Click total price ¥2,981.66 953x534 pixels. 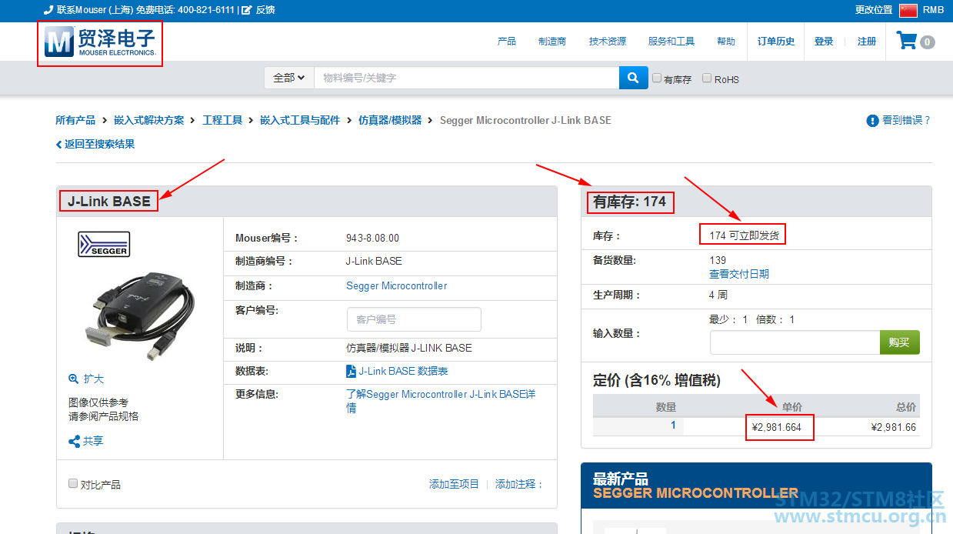894,427
